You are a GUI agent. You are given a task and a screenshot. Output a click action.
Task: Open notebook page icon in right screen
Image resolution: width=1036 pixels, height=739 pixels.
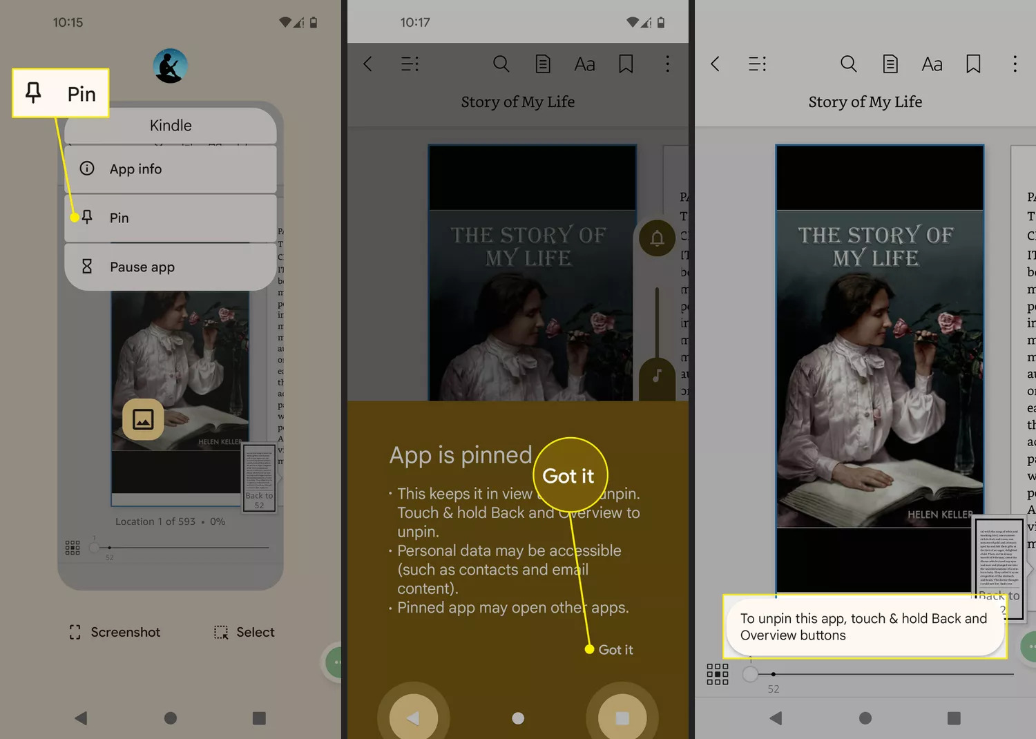point(891,64)
